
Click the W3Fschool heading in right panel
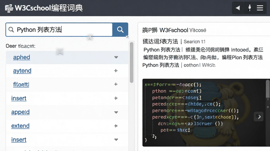click(x=174, y=30)
